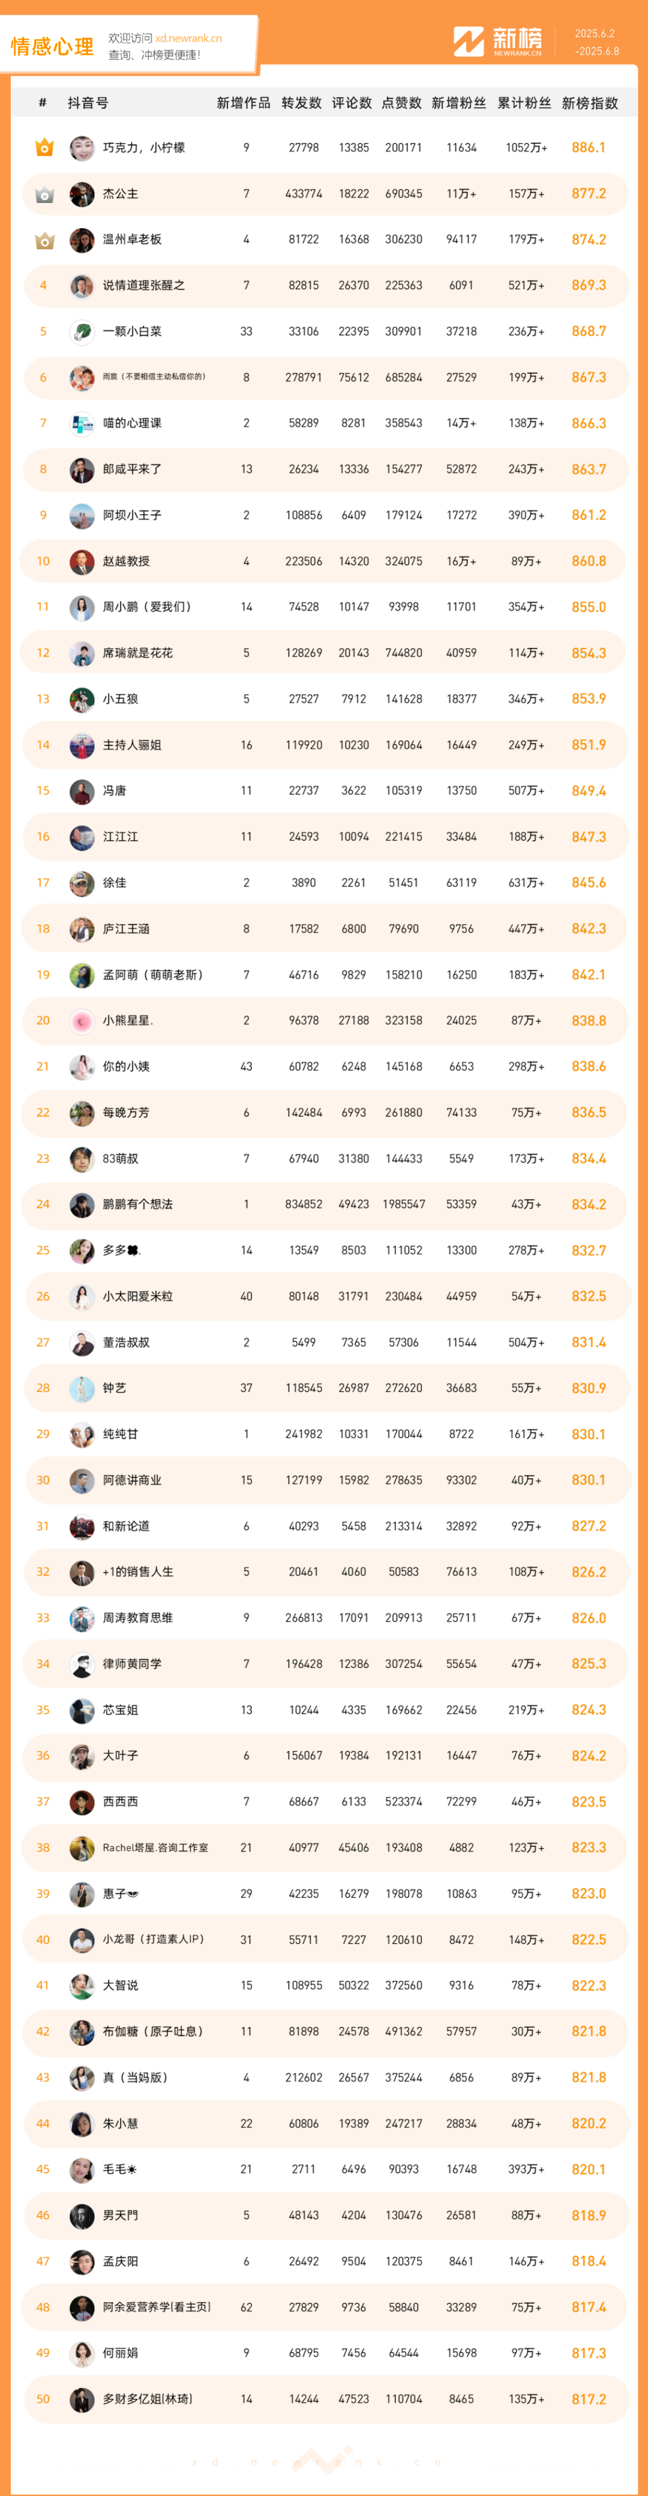Click the date range 2025.6.2-2025.6.8
648x2496 pixels.
(596, 41)
